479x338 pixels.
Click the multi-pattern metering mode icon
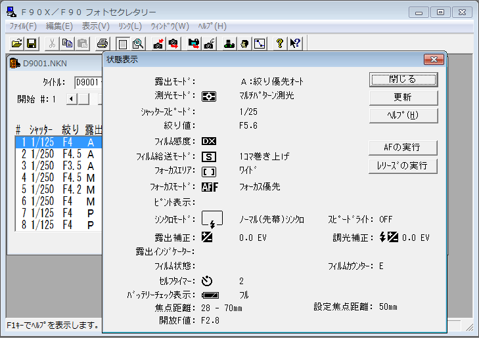(209, 96)
